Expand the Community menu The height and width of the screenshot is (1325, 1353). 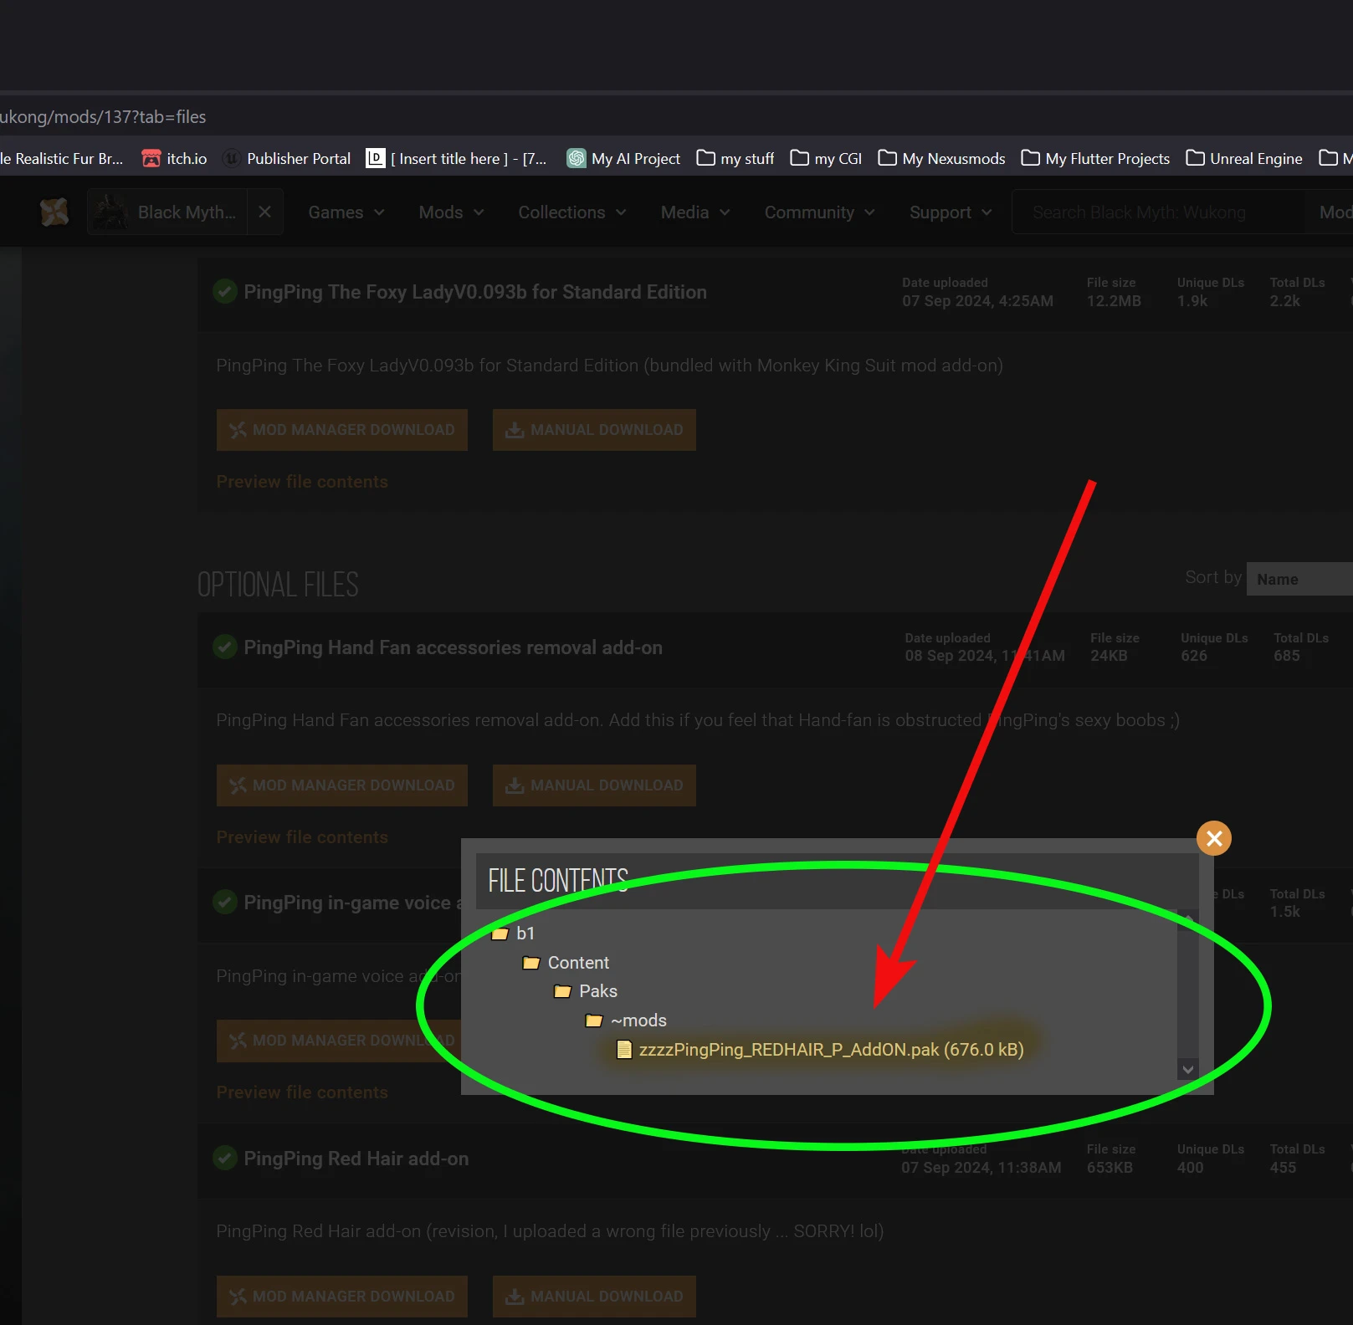tap(819, 212)
